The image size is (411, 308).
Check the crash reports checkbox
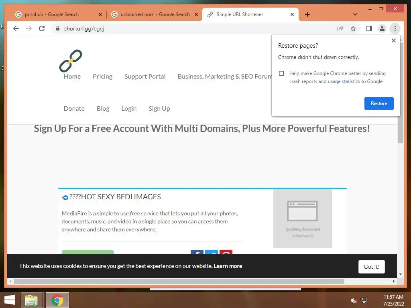click(x=281, y=73)
